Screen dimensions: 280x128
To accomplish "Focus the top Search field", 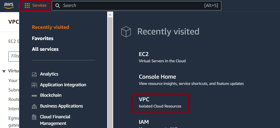I will coord(137,6).
